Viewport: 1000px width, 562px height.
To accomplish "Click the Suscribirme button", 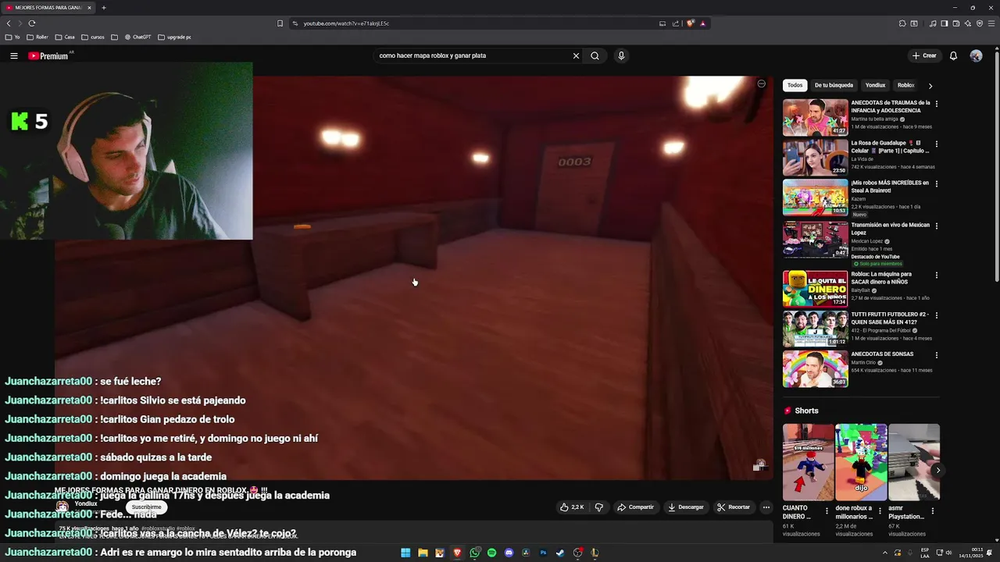I will pos(146,507).
